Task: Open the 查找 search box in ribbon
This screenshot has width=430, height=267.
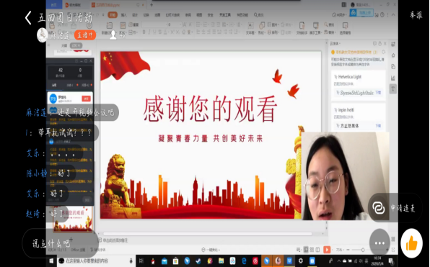Action: pos(258,15)
